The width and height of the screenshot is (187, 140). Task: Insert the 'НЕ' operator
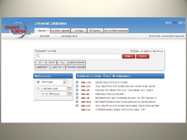point(63,62)
